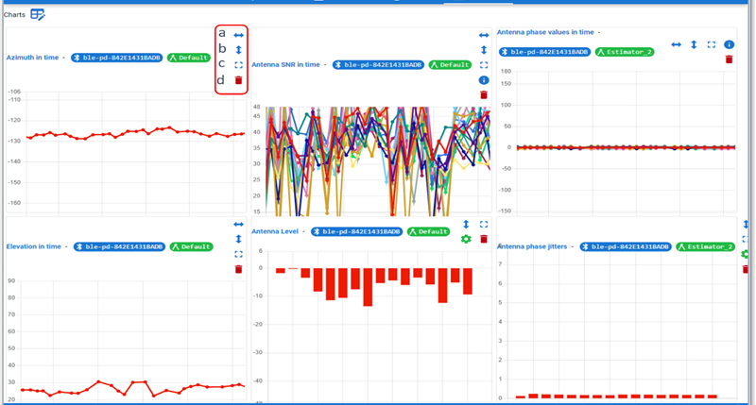Screen dimensions: 756x405
Task: Delete the Elevation in time chart
Action: point(239,269)
